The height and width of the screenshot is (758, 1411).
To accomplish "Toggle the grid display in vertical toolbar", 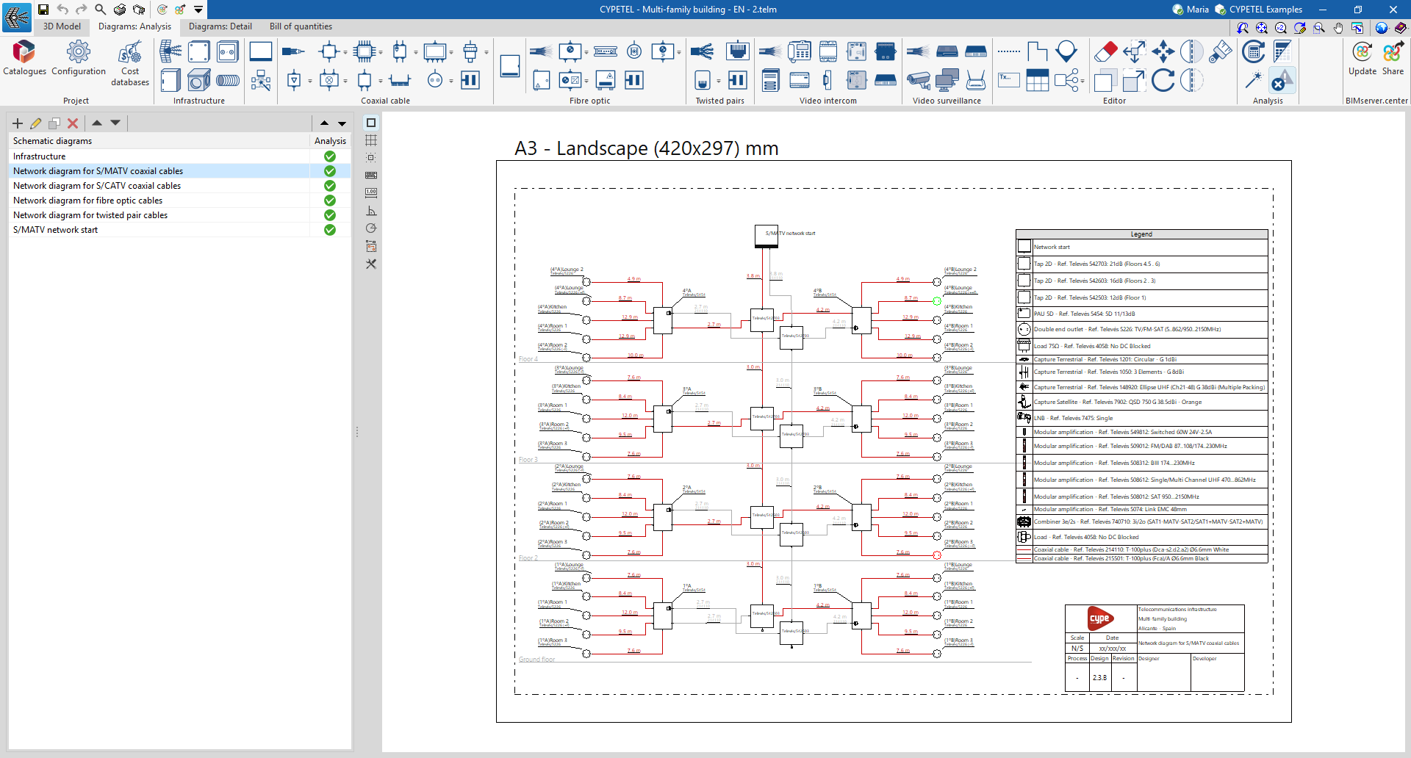I will click(x=371, y=140).
